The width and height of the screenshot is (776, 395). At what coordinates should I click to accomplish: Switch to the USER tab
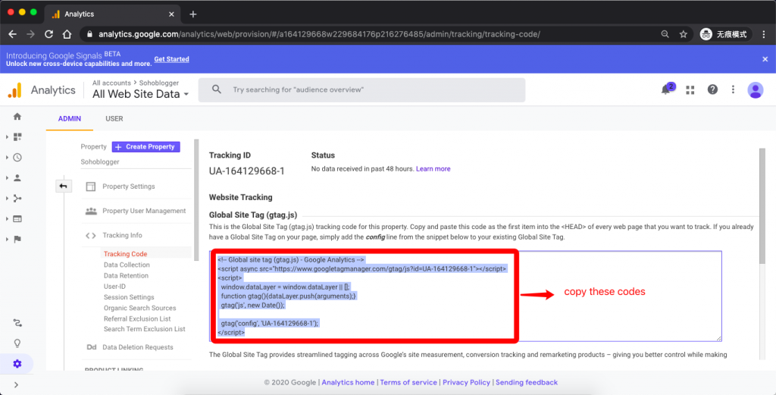pyautogui.click(x=114, y=119)
